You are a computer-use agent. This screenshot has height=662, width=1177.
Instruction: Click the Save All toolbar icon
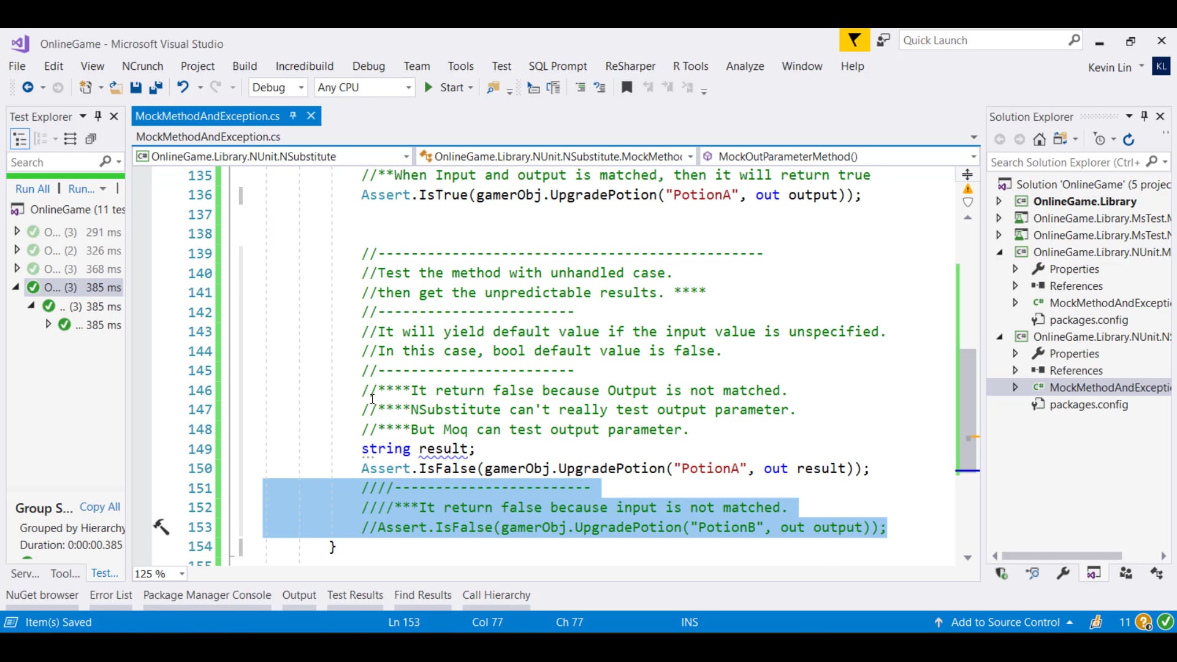click(156, 88)
